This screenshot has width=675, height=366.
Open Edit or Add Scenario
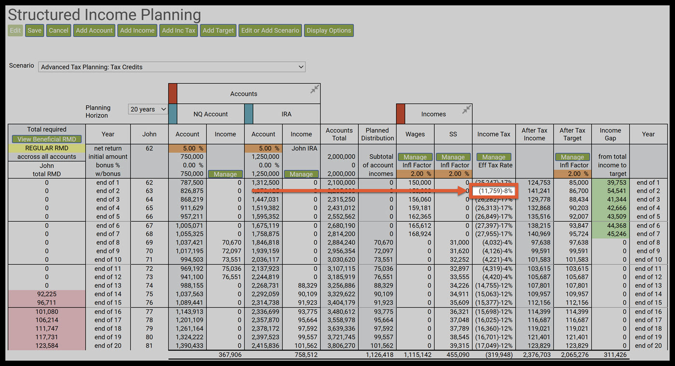click(x=270, y=30)
